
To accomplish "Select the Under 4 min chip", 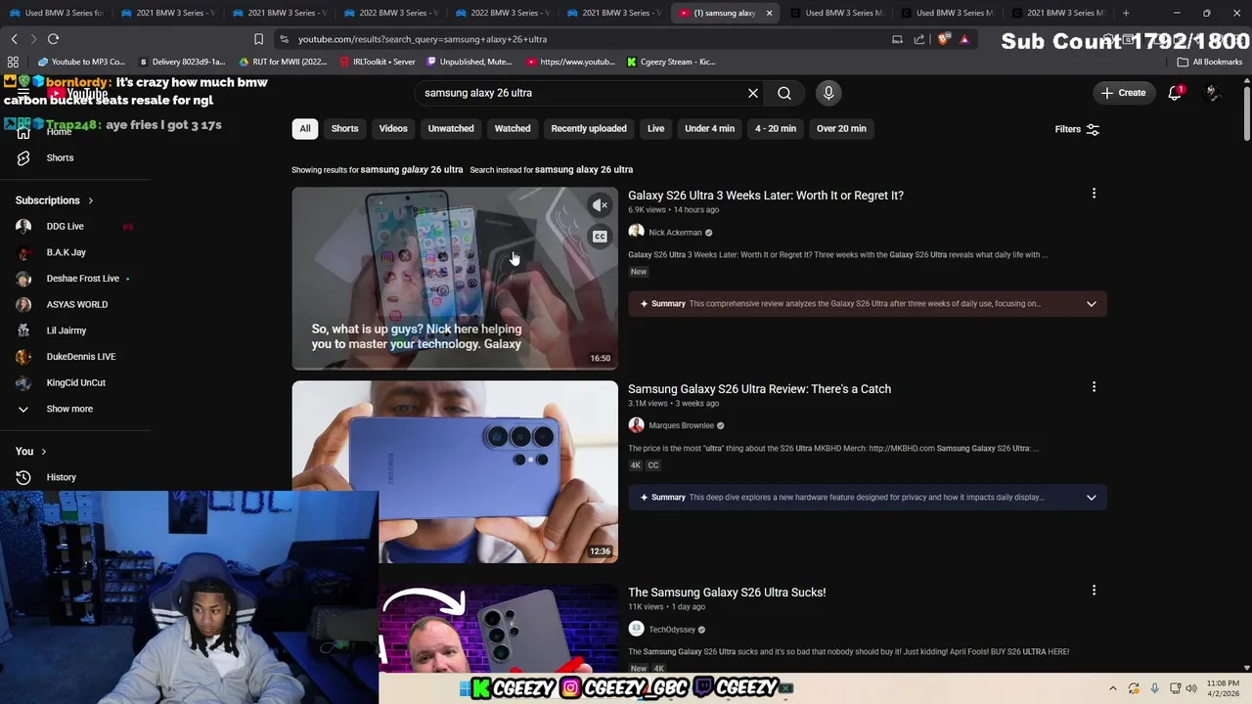I will 709,128.
